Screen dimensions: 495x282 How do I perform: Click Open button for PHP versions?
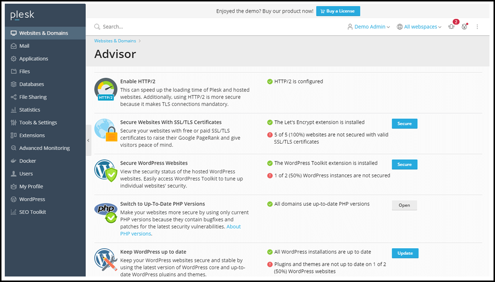(404, 205)
